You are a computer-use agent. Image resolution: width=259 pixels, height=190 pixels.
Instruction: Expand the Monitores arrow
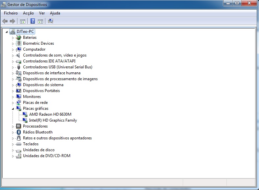(x=13, y=97)
